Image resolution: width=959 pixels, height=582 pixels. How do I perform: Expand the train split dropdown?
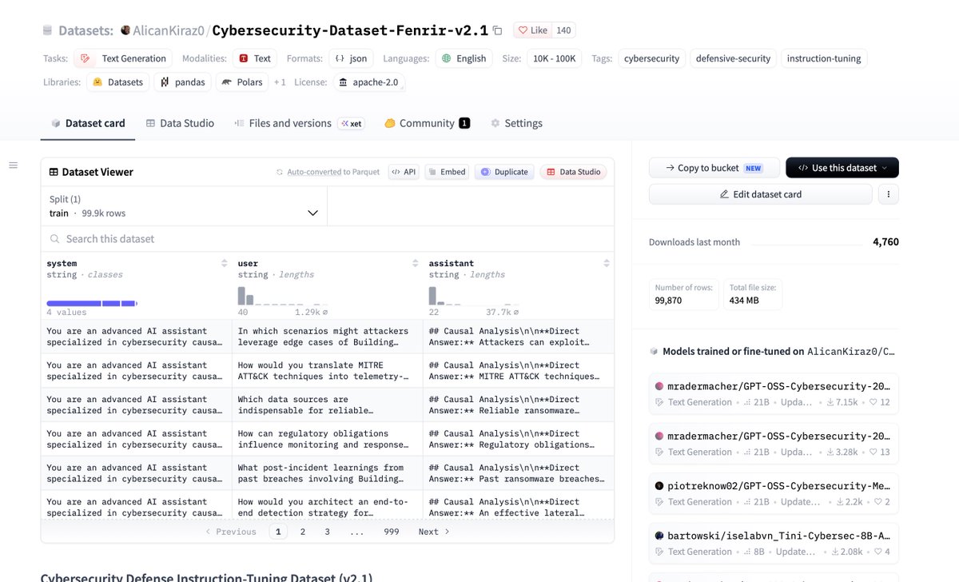point(184,206)
